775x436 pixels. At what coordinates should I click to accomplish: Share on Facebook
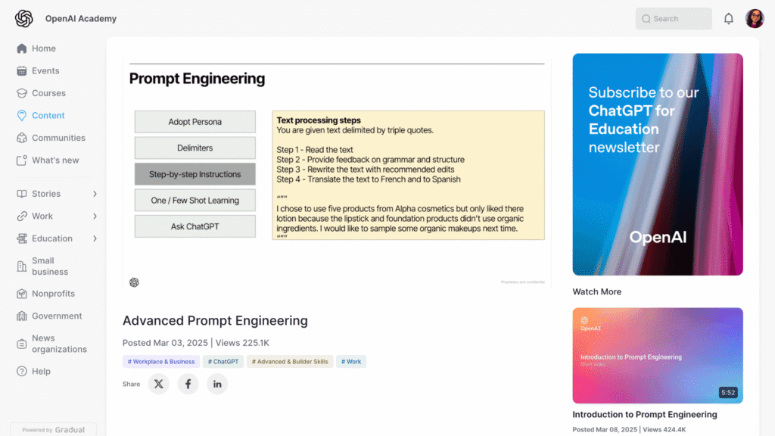[x=188, y=384]
